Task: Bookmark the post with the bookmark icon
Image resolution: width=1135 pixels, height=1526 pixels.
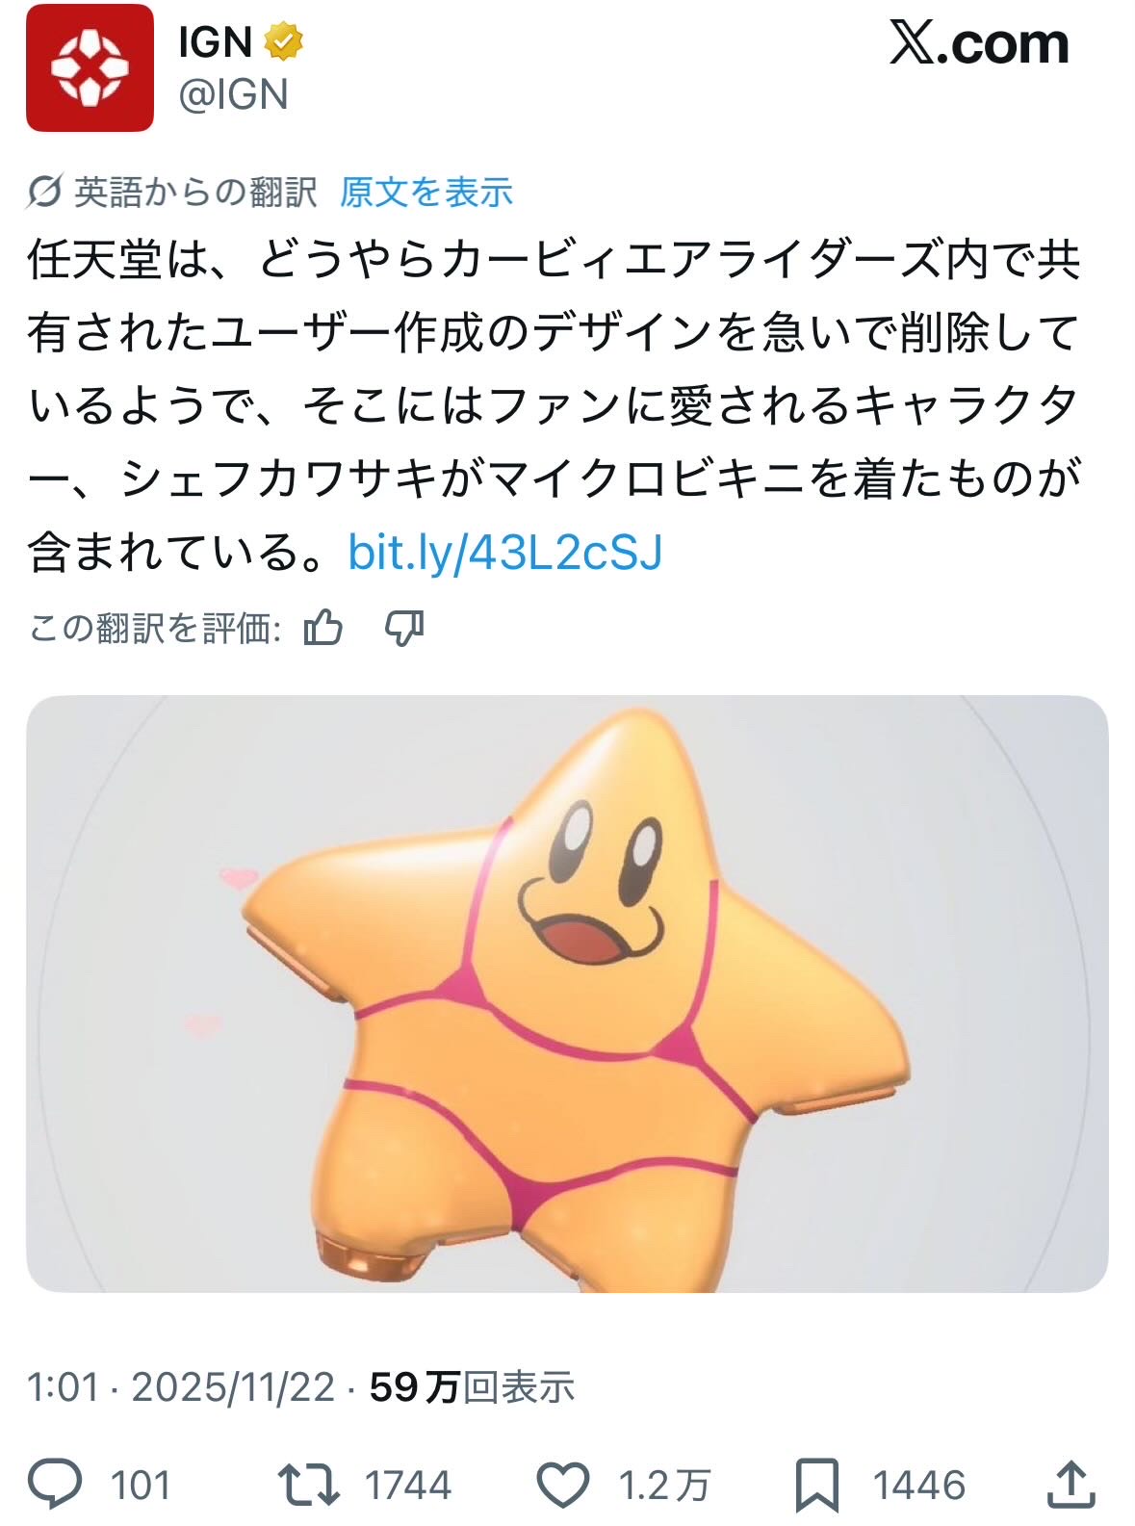Action: coord(817,1485)
